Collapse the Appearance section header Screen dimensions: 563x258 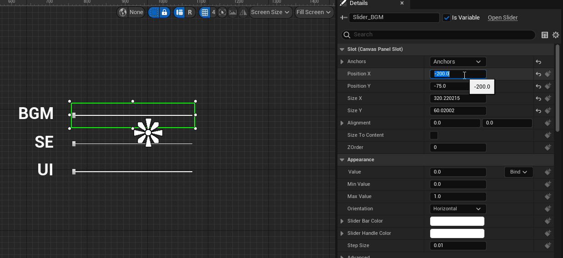342,160
